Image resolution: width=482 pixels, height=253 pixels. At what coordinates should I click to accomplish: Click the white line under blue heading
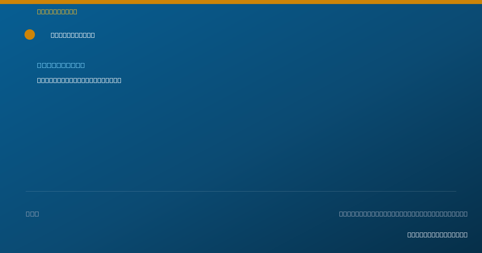(79, 80)
